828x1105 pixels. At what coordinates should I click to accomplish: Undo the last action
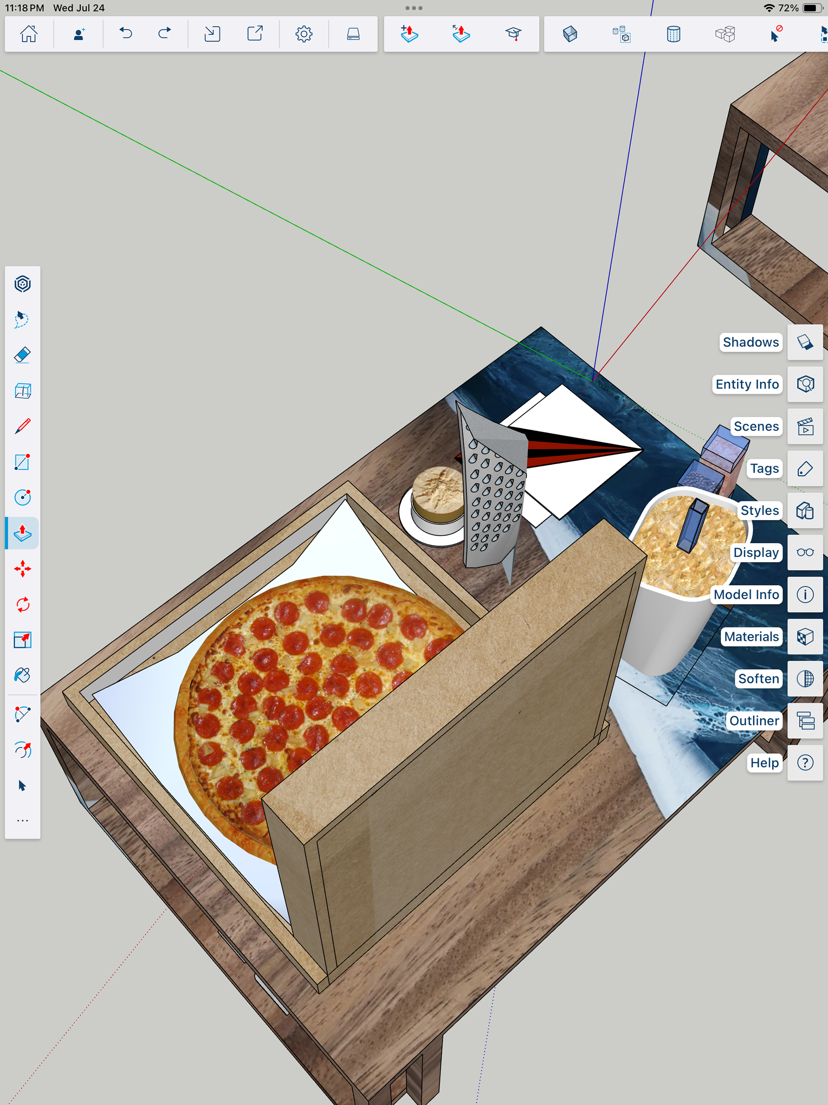[125, 34]
